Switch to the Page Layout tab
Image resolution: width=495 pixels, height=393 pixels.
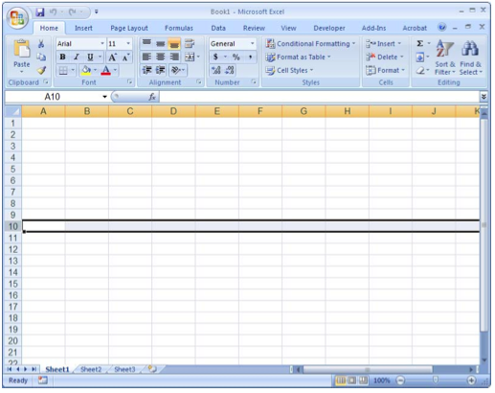pos(129,28)
